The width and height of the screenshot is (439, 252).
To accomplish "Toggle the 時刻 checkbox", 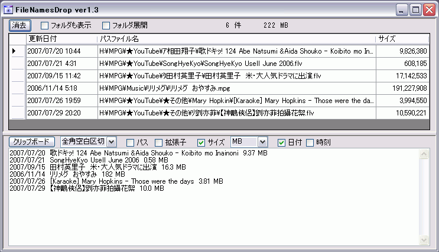I will coord(310,142).
